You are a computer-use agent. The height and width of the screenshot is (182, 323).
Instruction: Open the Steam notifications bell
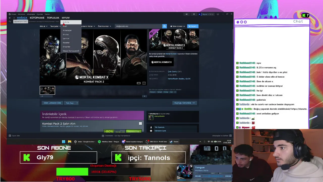pyautogui.click(x=194, y=14)
